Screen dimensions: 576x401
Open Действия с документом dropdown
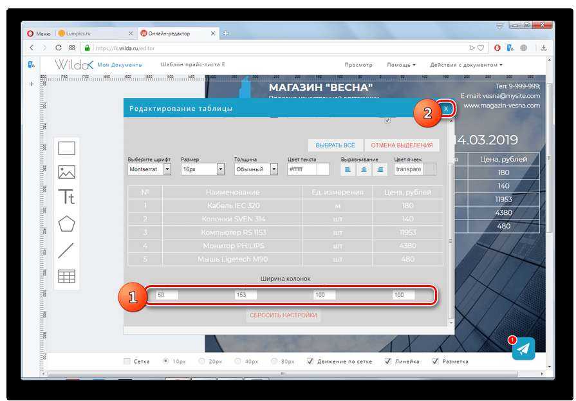[x=466, y=65]
